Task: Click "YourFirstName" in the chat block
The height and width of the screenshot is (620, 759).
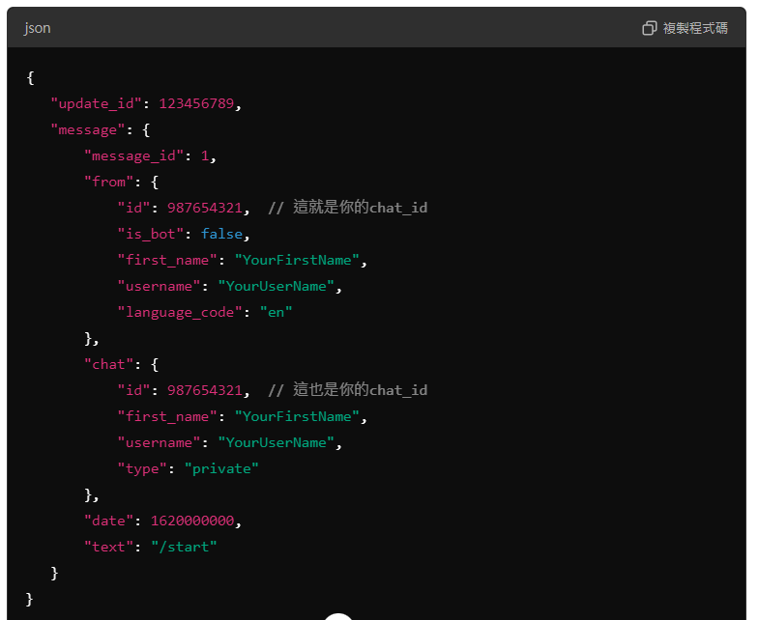Action: [297, 416]
